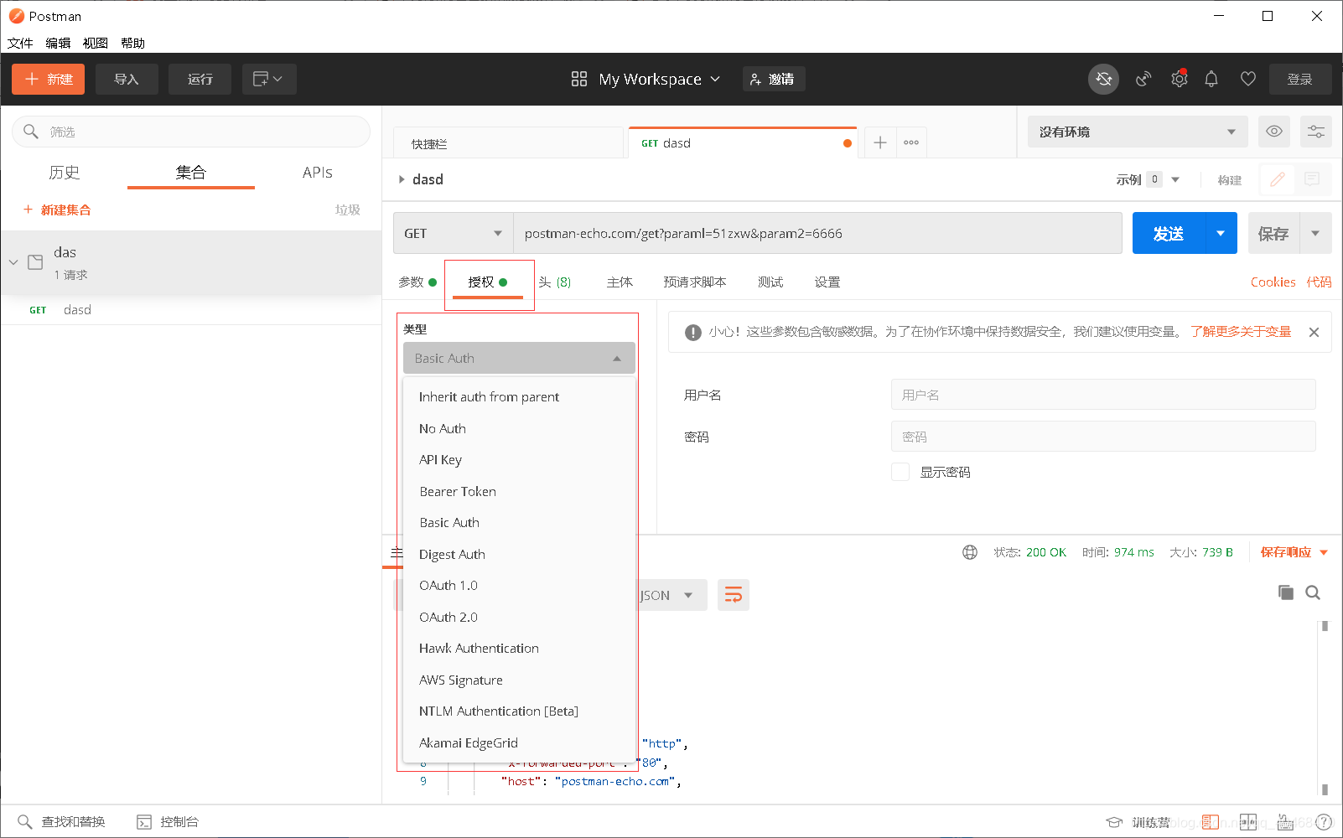Click the username input field
The image size is (1343, 838).
pos(1103,395)
